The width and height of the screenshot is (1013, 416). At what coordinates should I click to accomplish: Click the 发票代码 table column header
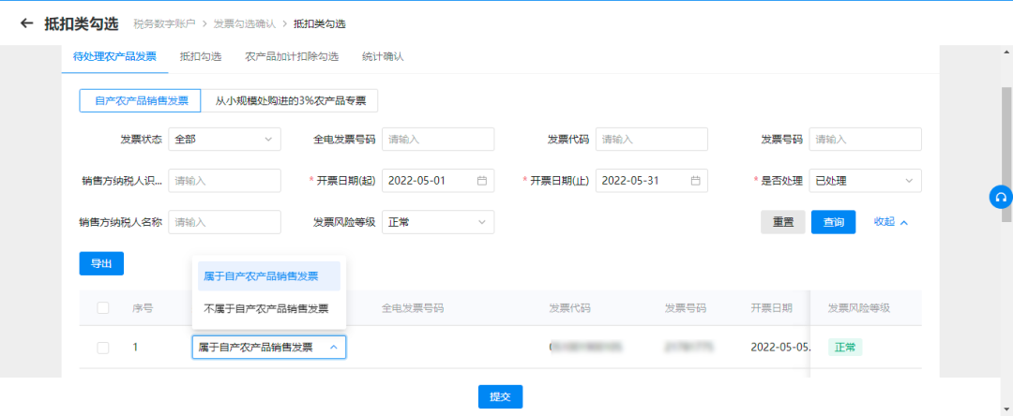[570, 308]
